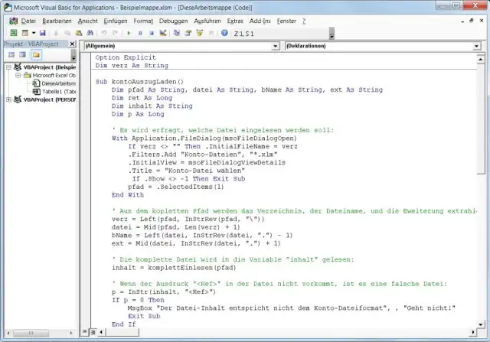The width and height of the screenshot is (490, 342).
Task: Open Find with the binoculars icon
Action: point(90,33)
